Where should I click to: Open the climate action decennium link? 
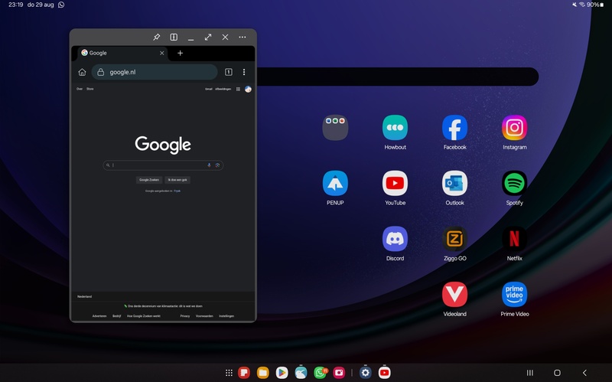click(164, 306)
